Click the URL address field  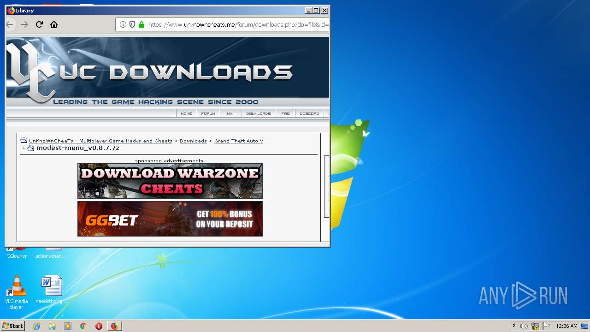pyautogui.click(x=238, y=24)
